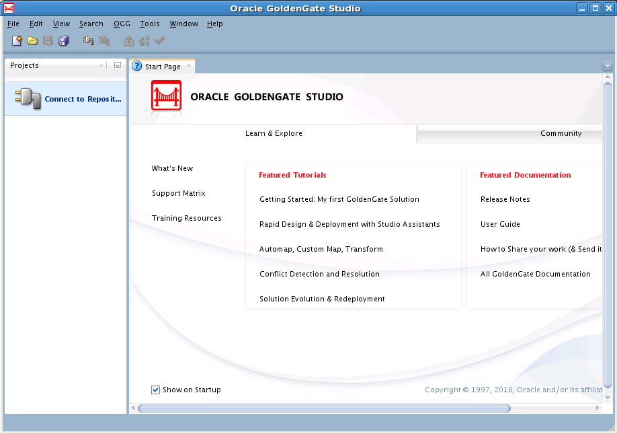Open the View menu

coord(61,24)
